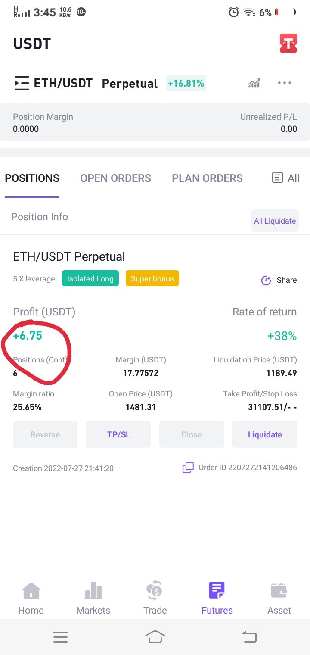Tap the All orders list icon
This screenshot has height=655, width=310.
pos(278,178)
